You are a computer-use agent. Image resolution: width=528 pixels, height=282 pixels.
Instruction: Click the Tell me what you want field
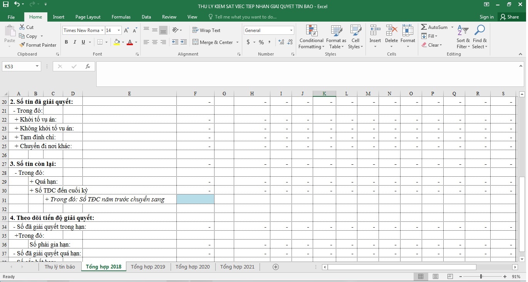245,17
